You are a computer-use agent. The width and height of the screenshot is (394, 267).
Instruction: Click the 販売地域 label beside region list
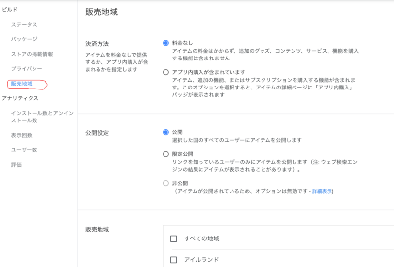coord(97,229)
